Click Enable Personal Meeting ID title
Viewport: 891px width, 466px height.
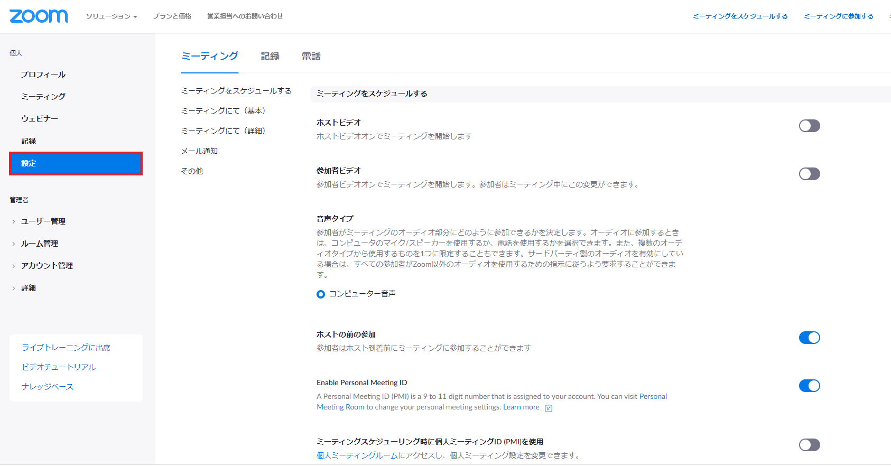point(362,383)
